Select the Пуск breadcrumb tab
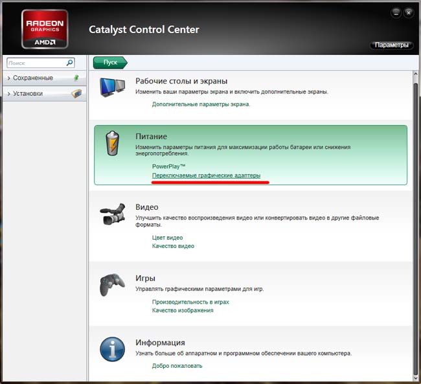The height and width of the screenshot is (384, 421). tap(110, 62)
